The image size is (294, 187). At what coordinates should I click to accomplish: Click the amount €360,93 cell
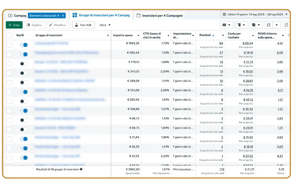[x=133, y=99]
